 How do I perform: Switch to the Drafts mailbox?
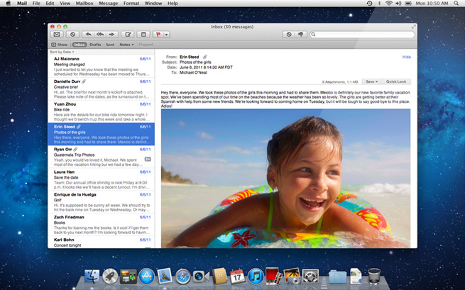coord(95,45)
